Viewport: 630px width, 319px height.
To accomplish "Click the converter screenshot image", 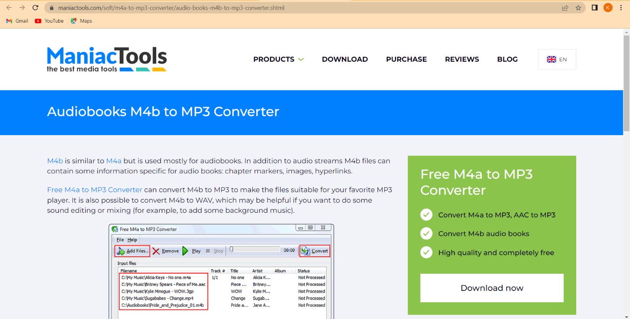I will [221, 273].
